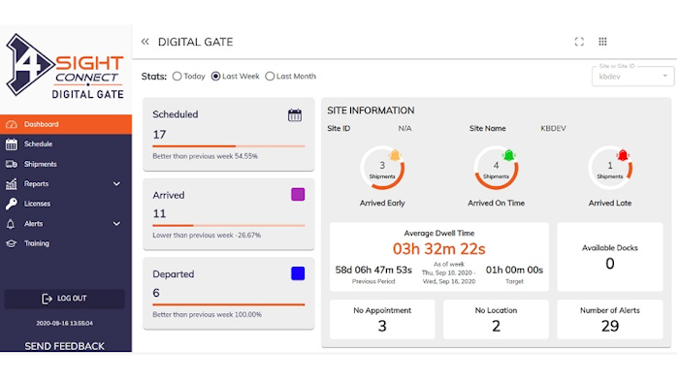Click the Scheduled calendar icon
Viewport: 679px width, 382px height.
(x=295, y=115)
